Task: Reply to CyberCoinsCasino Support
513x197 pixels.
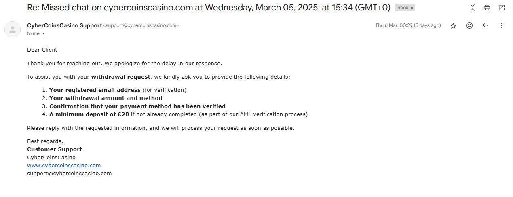Action: pos(486,25)
